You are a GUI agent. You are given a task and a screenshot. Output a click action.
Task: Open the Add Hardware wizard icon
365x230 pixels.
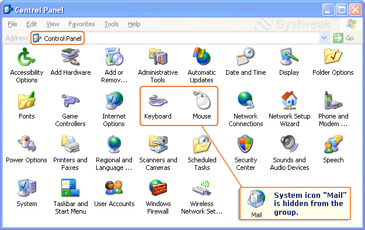pyautogui.click(x=70, y=57)
